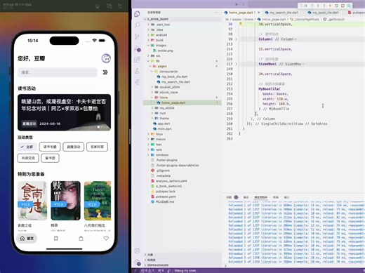Collapse the components folder

(152, 72)
